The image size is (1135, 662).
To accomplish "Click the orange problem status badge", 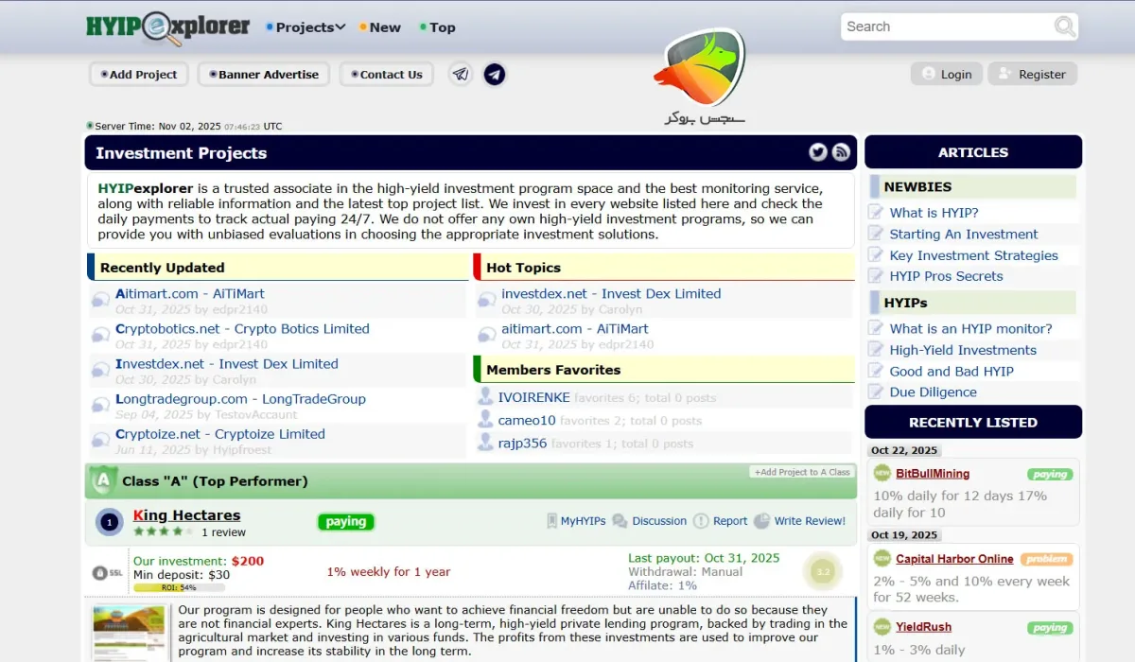I will click(1046, 559).
